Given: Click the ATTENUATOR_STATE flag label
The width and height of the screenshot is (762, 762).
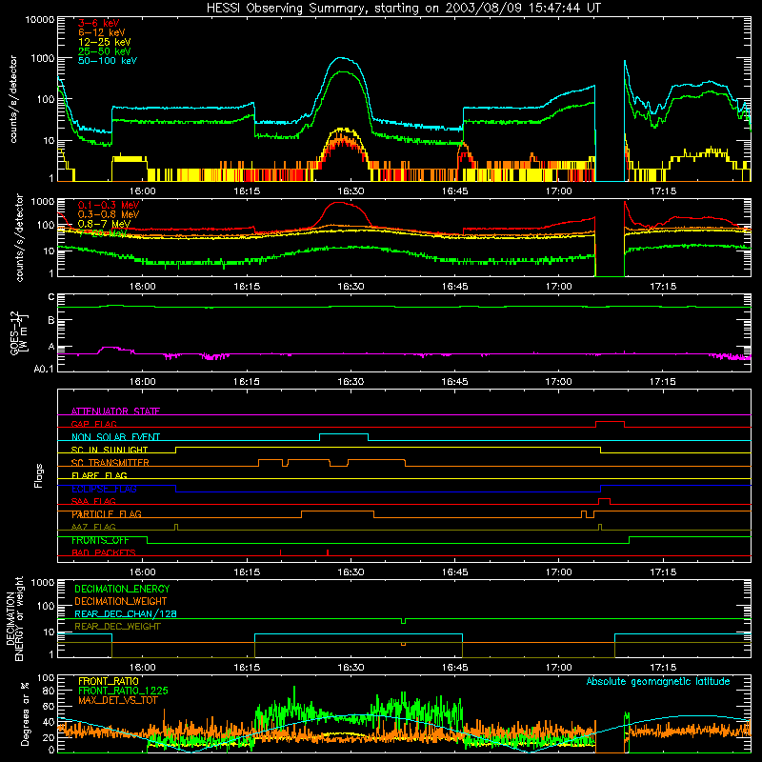Looking at the screenshot, I should pos(115,411).
